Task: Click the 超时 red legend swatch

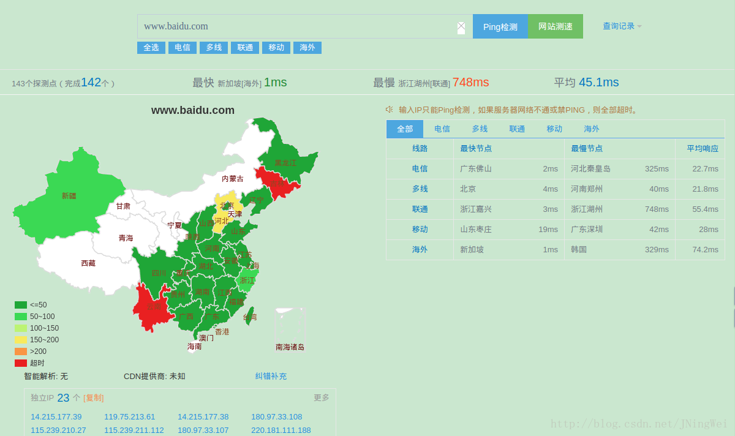Action: 21,363
